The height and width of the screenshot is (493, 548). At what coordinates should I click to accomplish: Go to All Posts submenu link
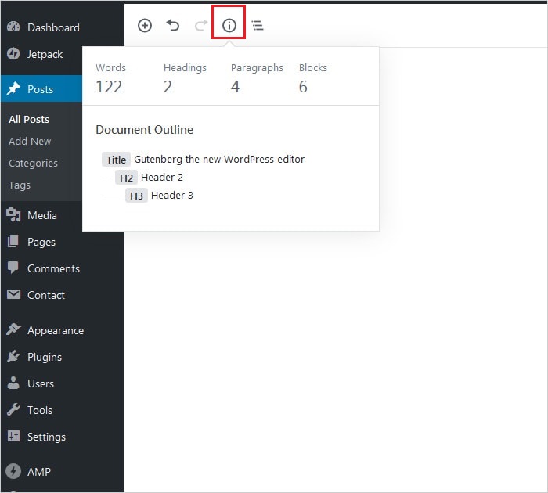point(29,119)
